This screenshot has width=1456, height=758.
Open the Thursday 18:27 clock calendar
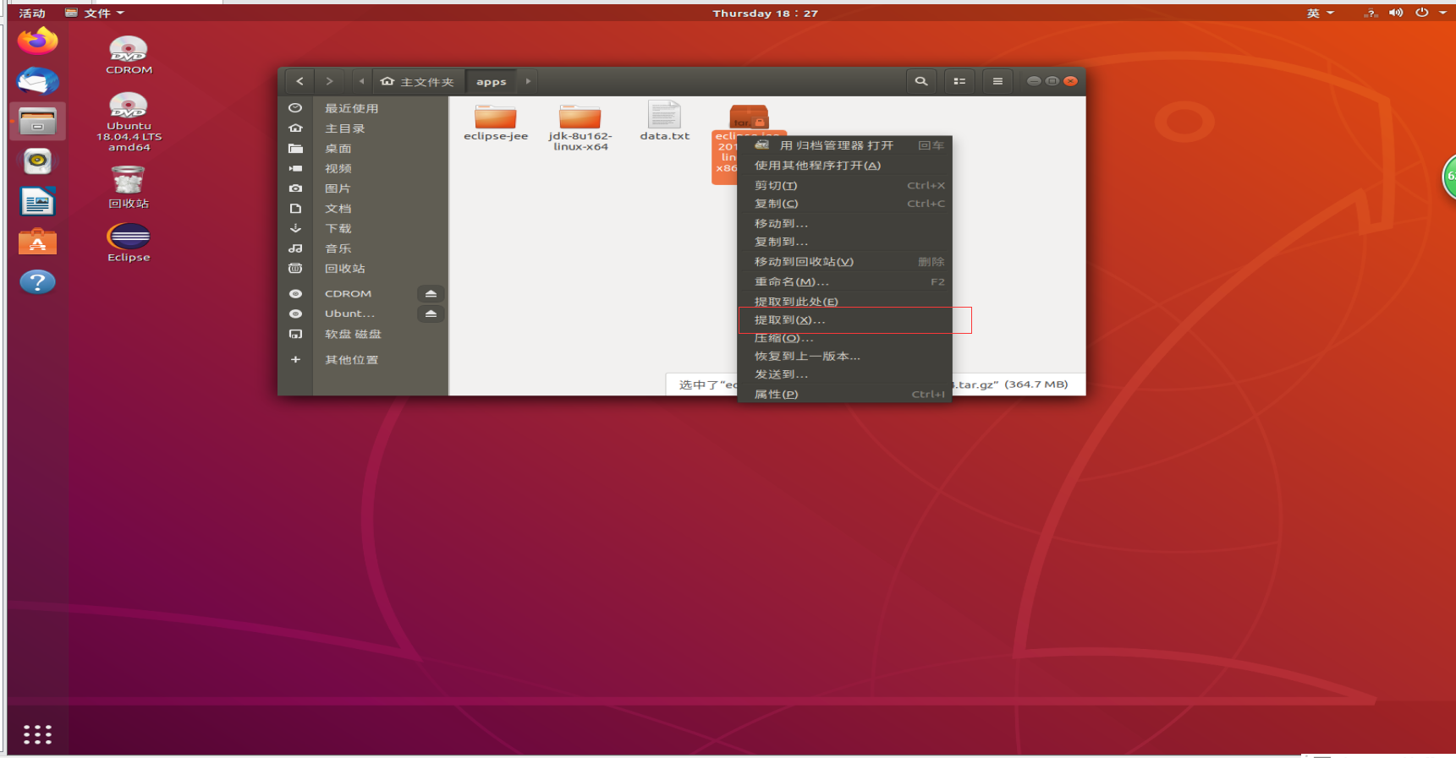click(765, 14)
